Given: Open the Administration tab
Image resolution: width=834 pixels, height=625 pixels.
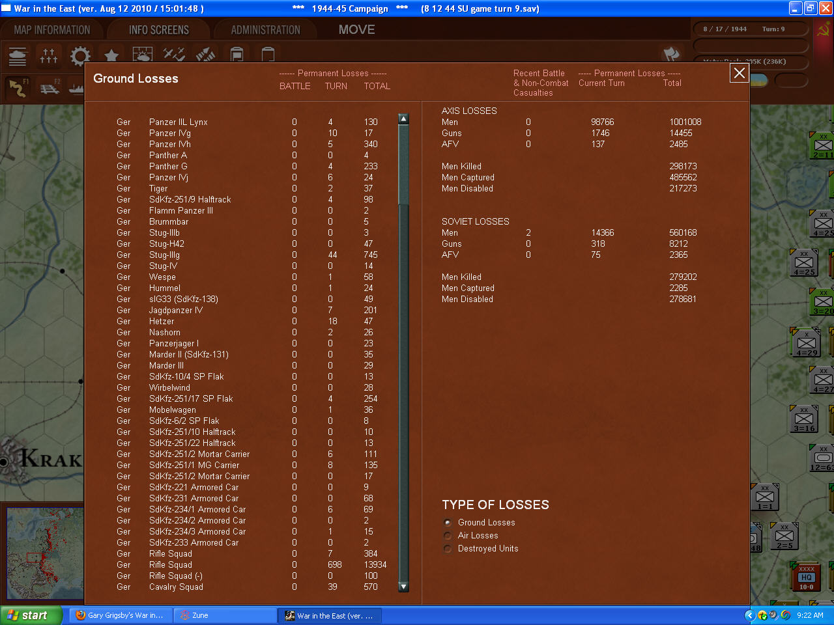Looking at the screenshot, I should click(x=266, y=30).
